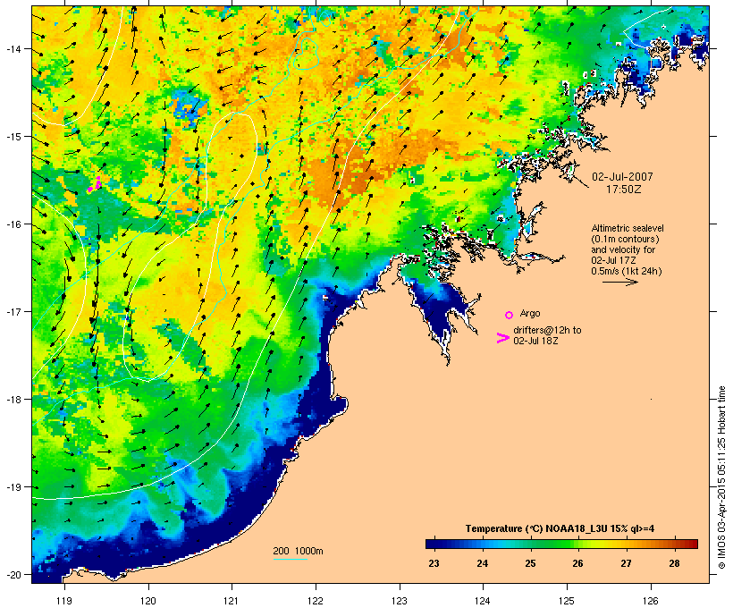Image resolution: width=733 pixels, height=608 pixels.
Task: Click the colorbar value 24
Action: (x=483, y=563)
